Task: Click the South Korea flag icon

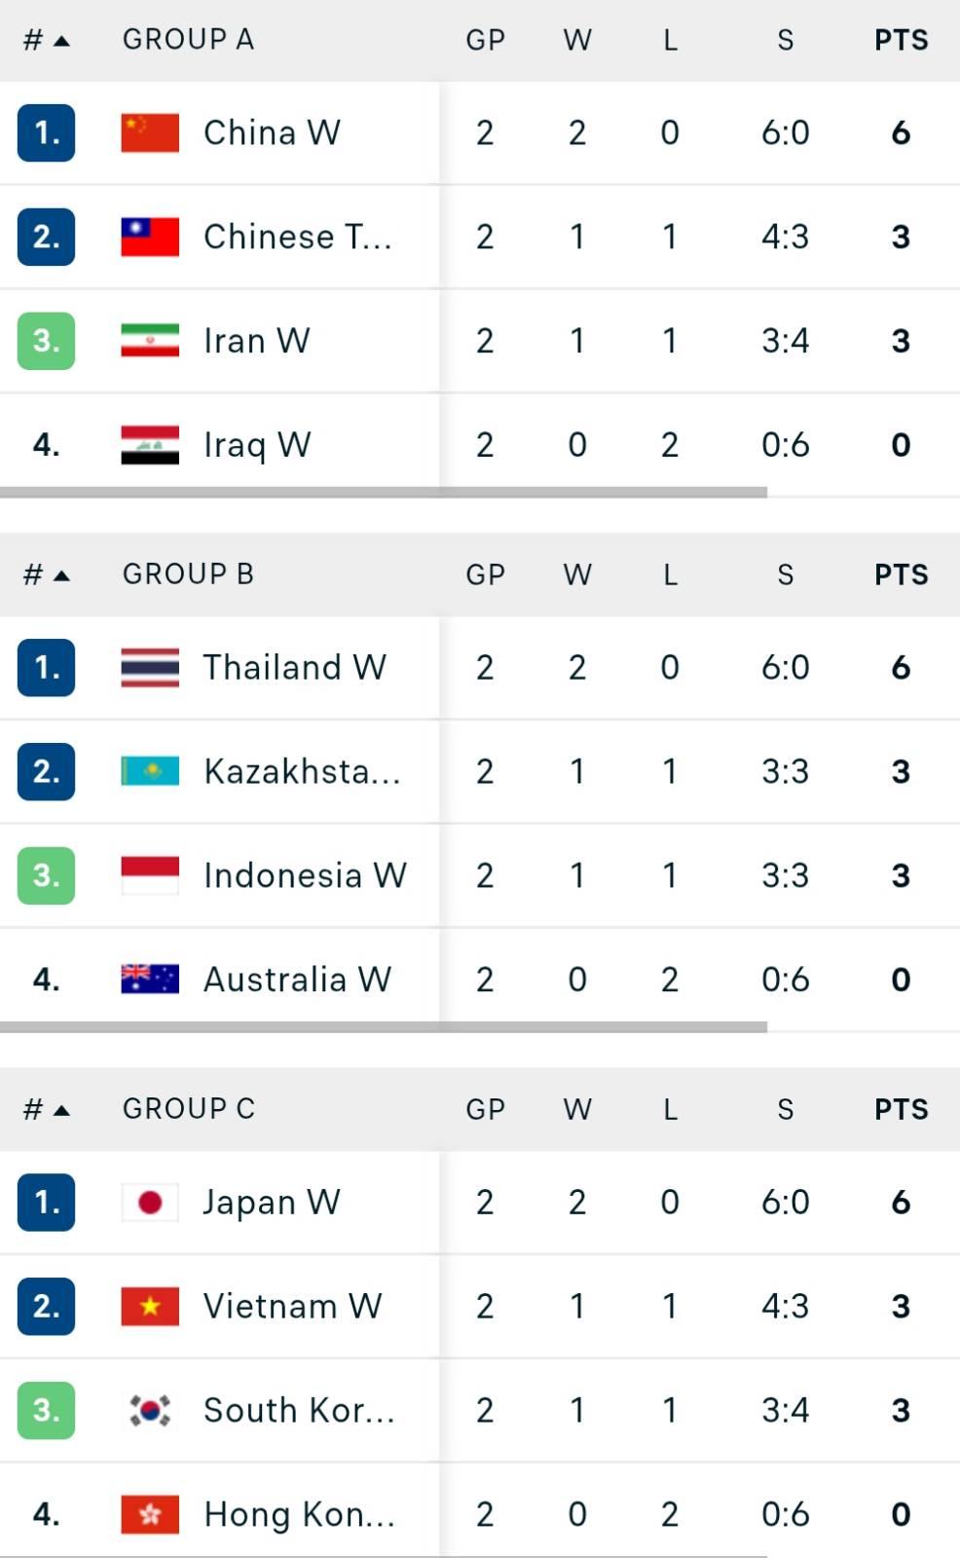Action: pos(150,1410)
